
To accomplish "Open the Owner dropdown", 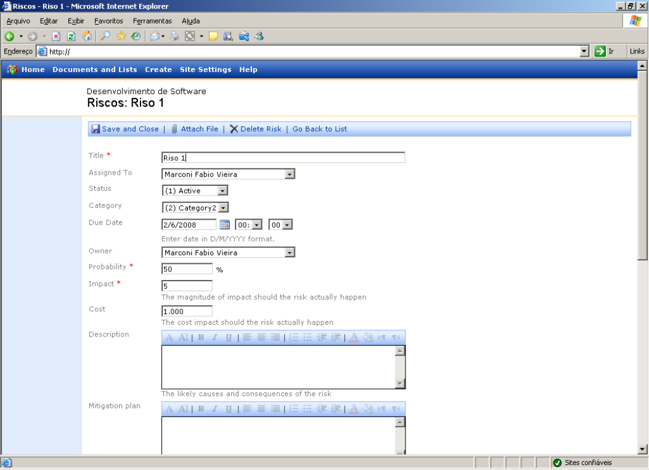I will [290, 252].
